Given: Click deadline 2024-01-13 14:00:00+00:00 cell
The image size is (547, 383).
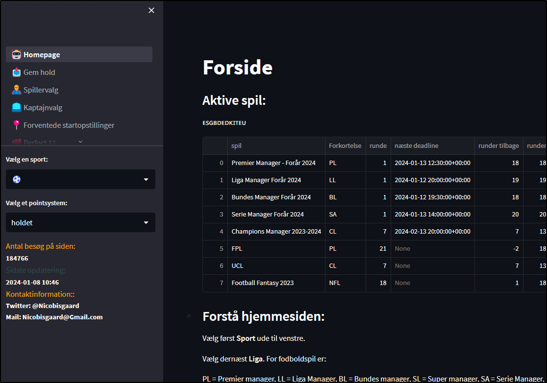Looking at the screenshot, I should click(433, 215).
